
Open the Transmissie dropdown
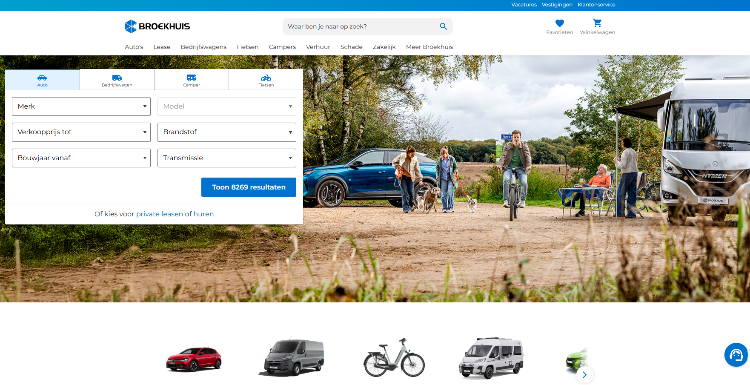click(x=227, y=158)
